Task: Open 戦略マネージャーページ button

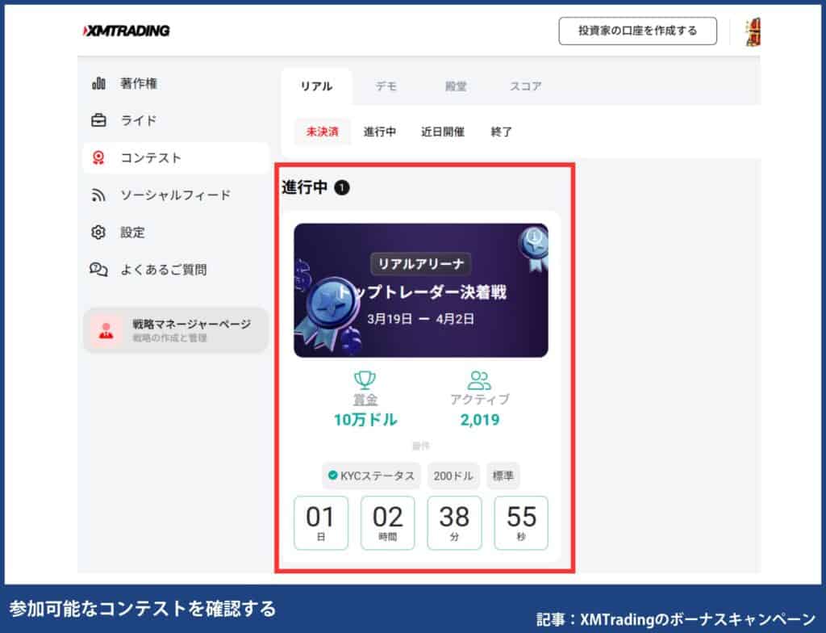Action: [176, 330]
